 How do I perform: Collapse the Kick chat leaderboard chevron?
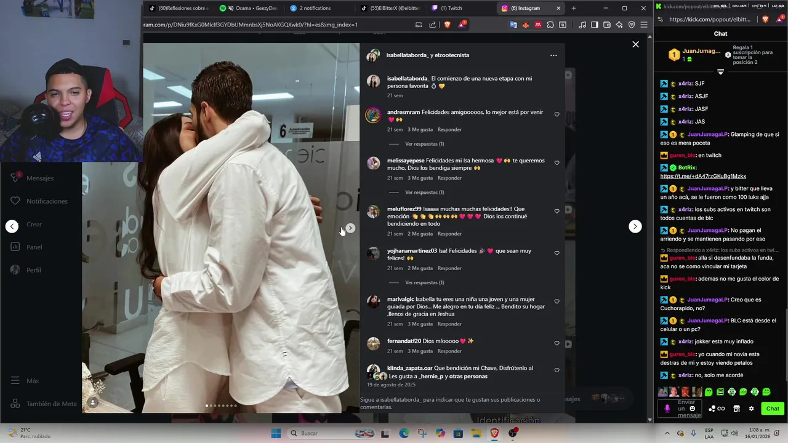[x=720, y=72]
